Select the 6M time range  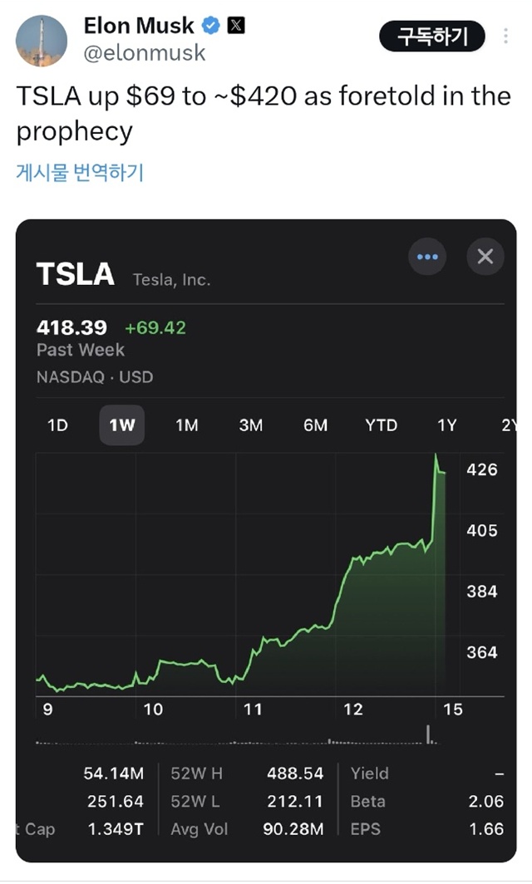click(315, 425)
